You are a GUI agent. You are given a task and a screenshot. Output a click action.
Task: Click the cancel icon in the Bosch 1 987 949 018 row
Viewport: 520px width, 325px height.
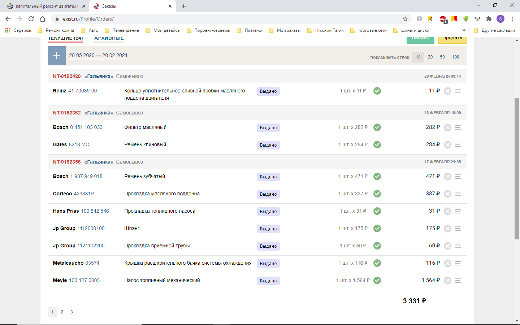447,177
